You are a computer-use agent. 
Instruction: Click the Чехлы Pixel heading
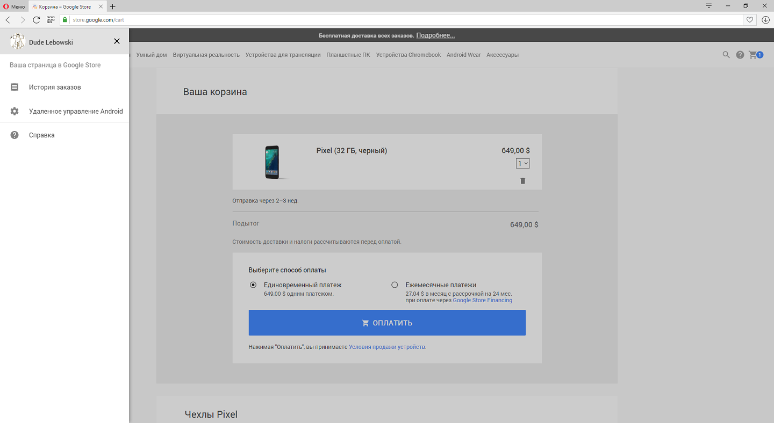(211, 414)
